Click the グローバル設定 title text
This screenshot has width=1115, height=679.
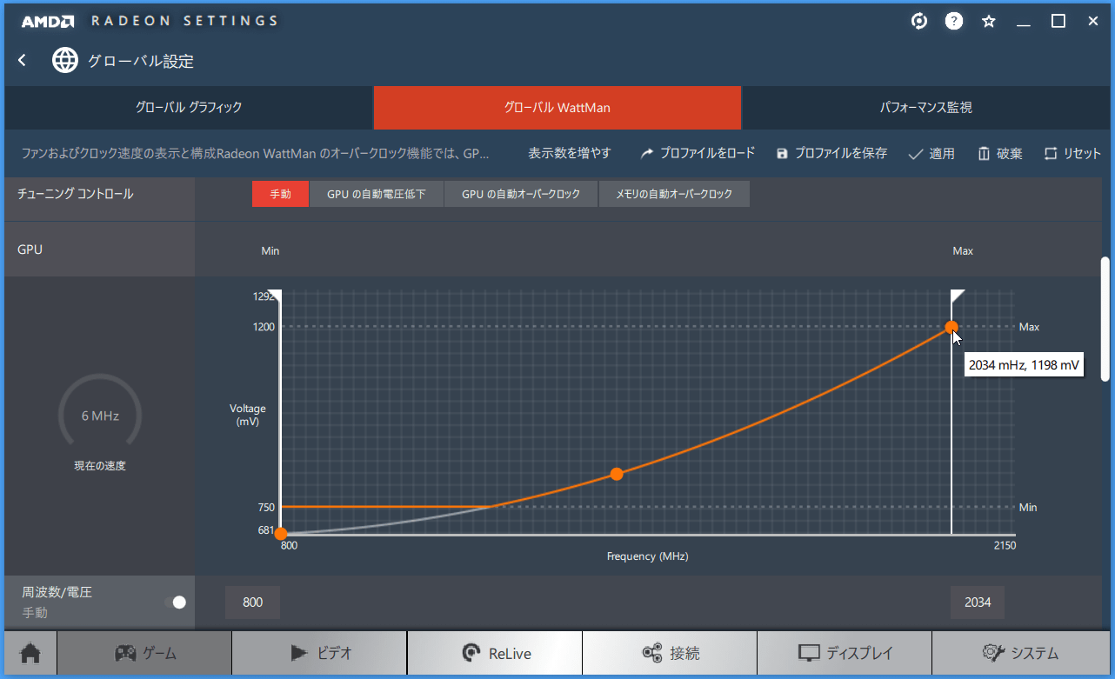click(141, 61)
